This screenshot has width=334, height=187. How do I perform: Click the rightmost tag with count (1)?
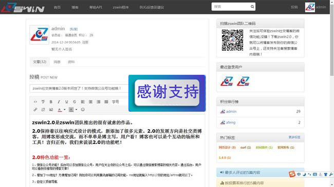pos(286,148)
